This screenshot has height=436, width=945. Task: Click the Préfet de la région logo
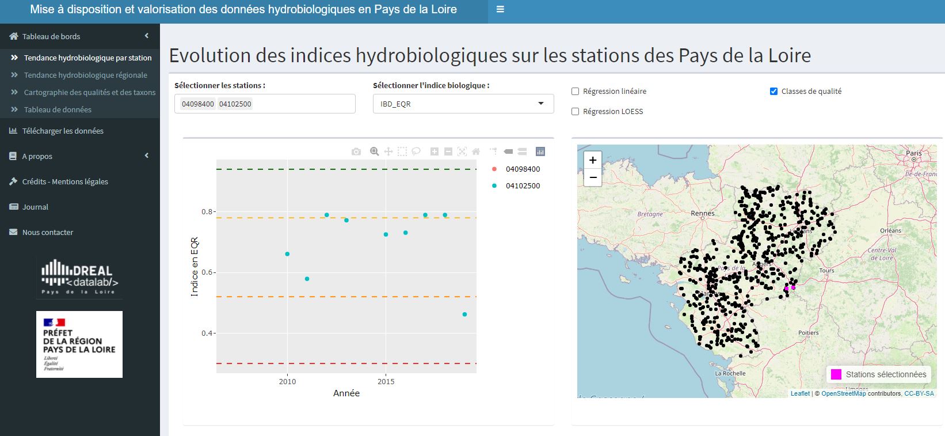[79, 344]
